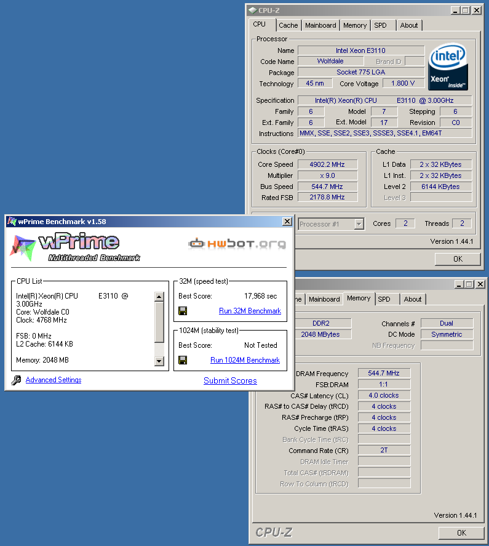Click Submit Scores link

coord(230,380)
